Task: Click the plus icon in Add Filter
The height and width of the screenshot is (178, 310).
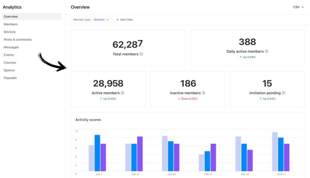Action: (117, 20)
